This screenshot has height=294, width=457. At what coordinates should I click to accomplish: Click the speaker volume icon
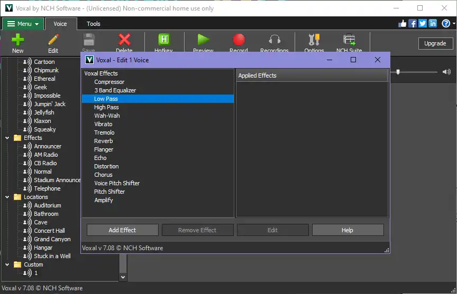(x=446, y=72)
